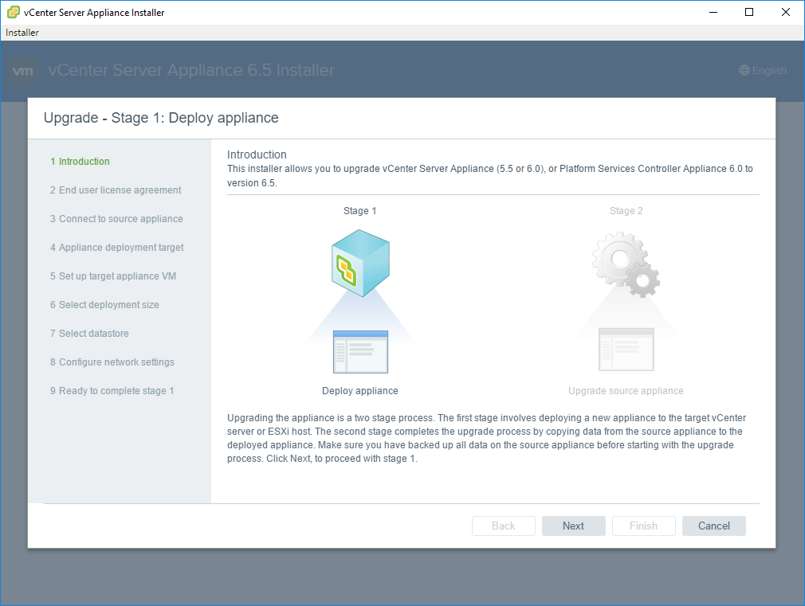Image resolution: width=805 pixels, height=606 pixels.
Task: Click the Stage 1 cube appliance icon
Action: click(x=360, y=263)
